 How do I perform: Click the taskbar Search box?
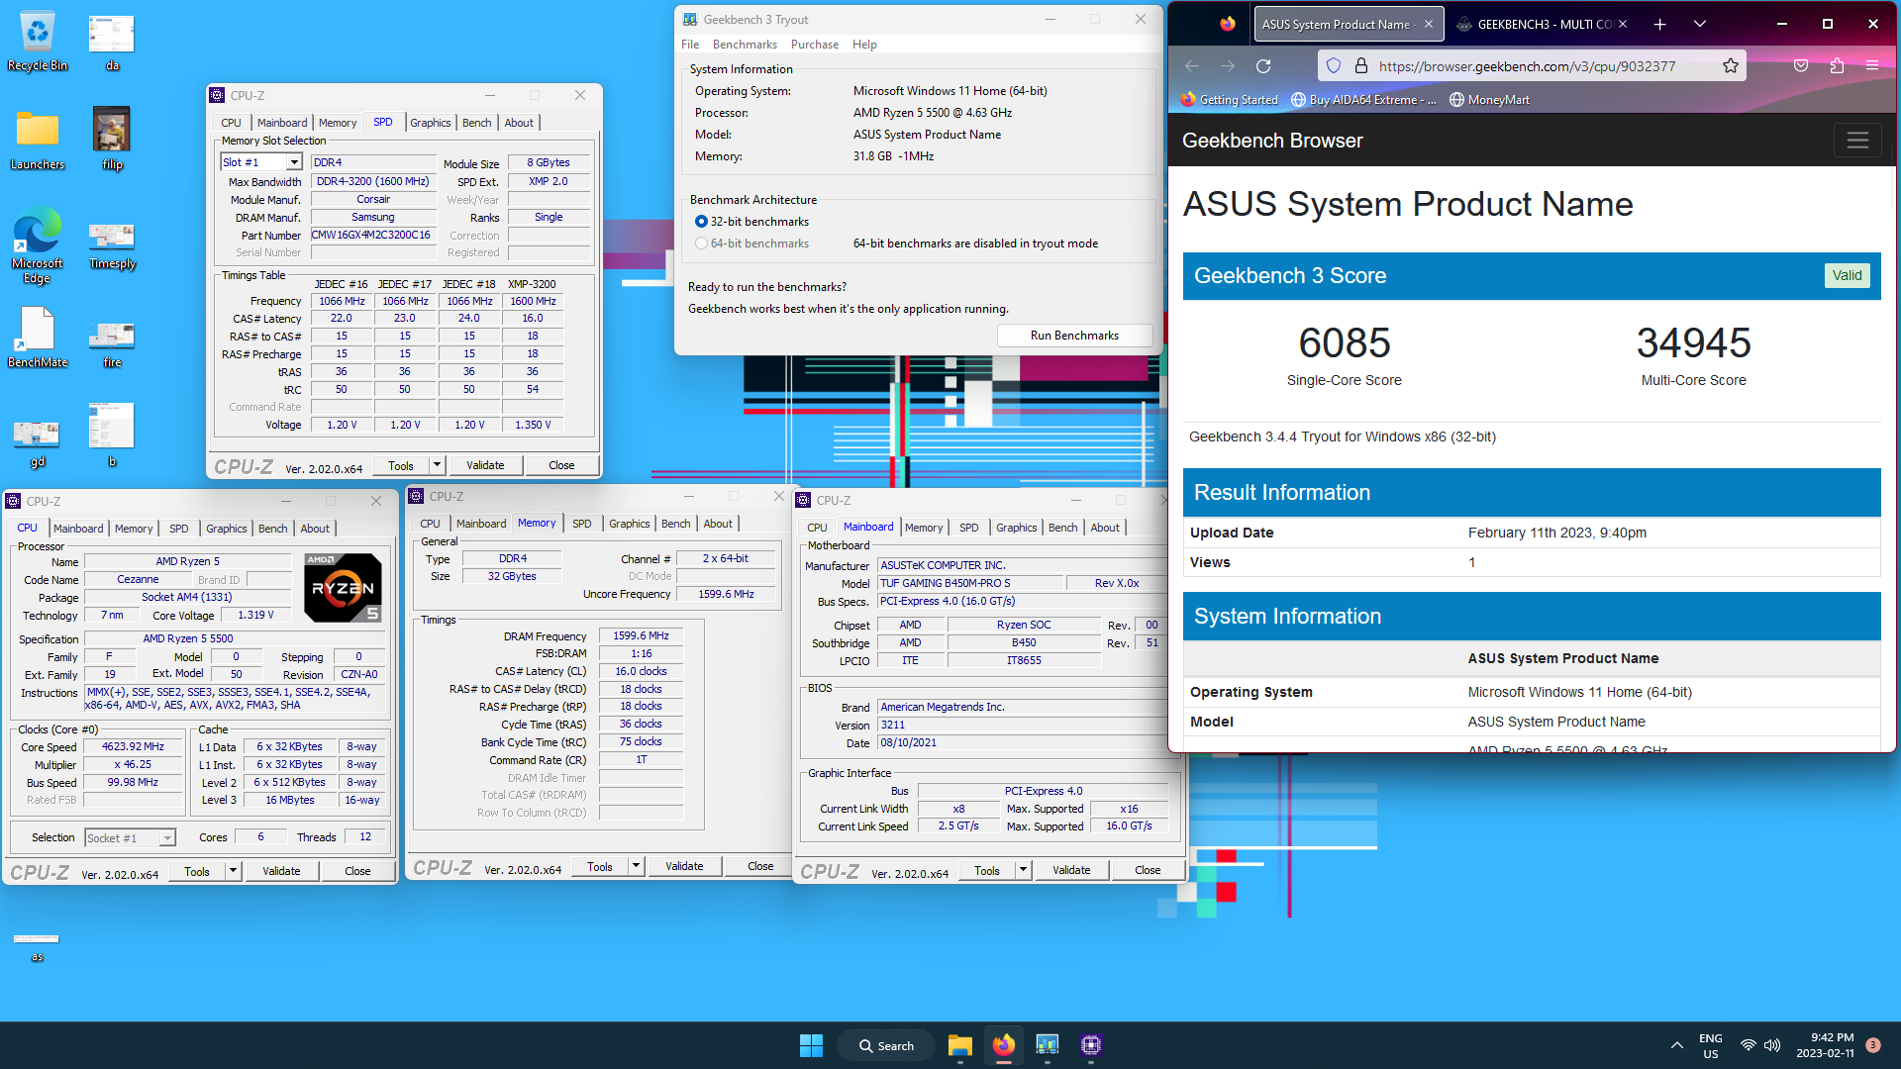pyautogui.click(x=886, y=1045)
